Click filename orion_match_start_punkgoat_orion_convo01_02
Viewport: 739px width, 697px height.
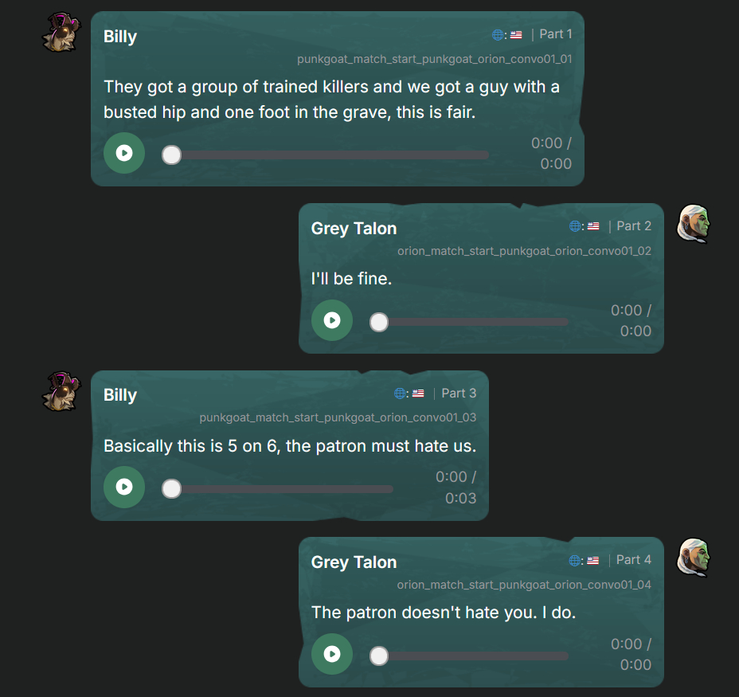524,251
